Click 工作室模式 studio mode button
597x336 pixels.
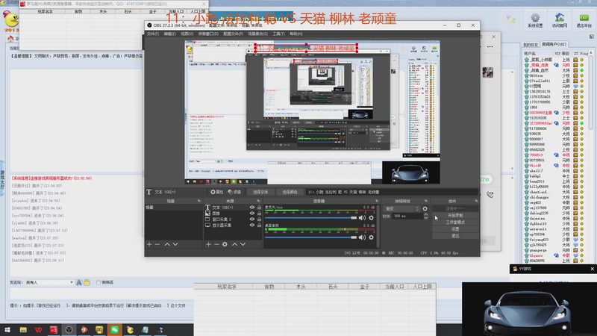455,222
